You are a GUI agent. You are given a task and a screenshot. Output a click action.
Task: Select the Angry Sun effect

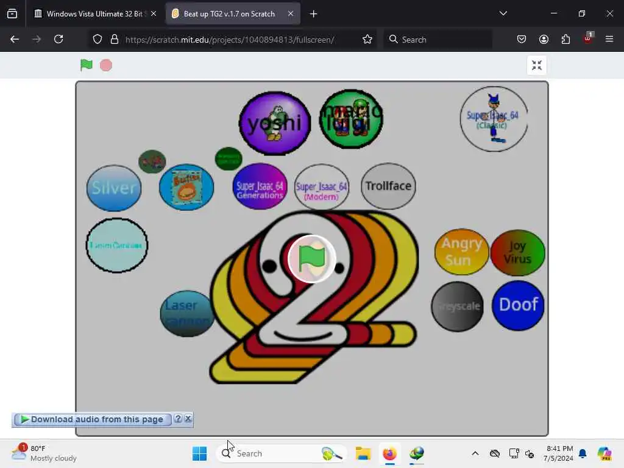(462, 252)
